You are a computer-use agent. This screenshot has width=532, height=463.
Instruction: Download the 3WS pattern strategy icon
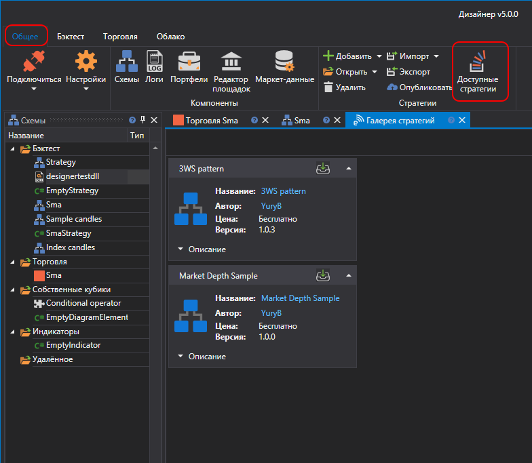(x=323, y=168)
